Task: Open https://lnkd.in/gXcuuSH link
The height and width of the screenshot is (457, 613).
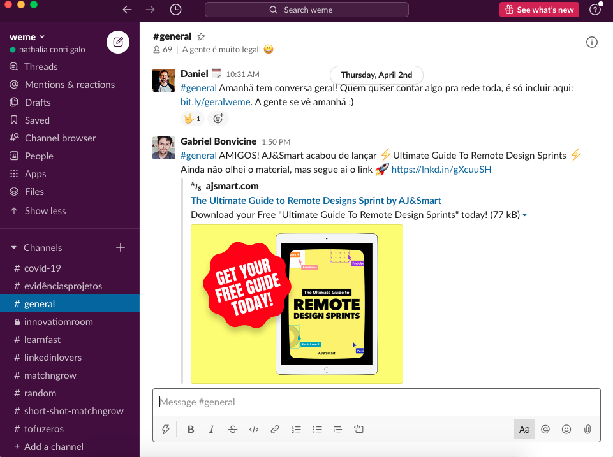Action: click(441, 170)
